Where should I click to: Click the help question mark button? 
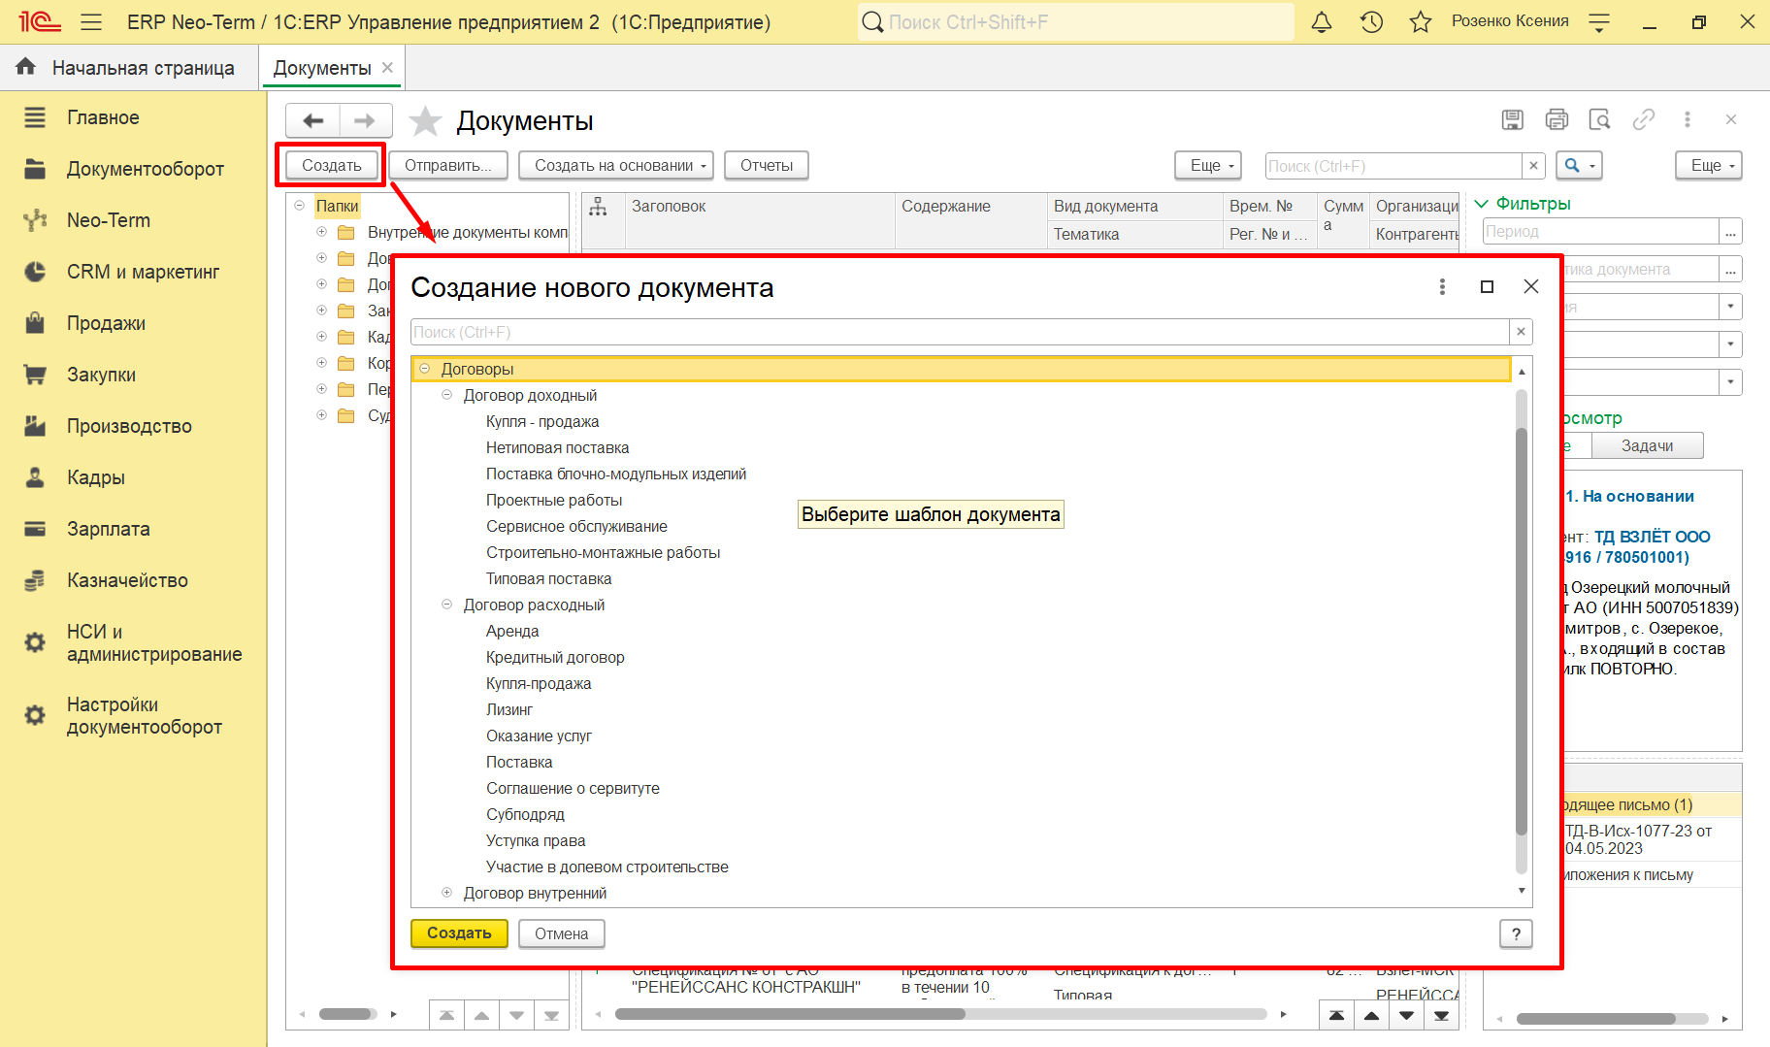coord(1516,933)
